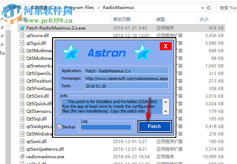Select the Qt5Quick.dll file icon
Image resolution: width=237 pixels, height=164 pixels.
pyautogui.click(x=22, y=103)
